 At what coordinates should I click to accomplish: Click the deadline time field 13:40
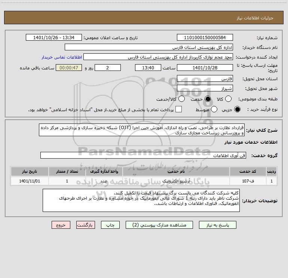(x=148, y=68)
